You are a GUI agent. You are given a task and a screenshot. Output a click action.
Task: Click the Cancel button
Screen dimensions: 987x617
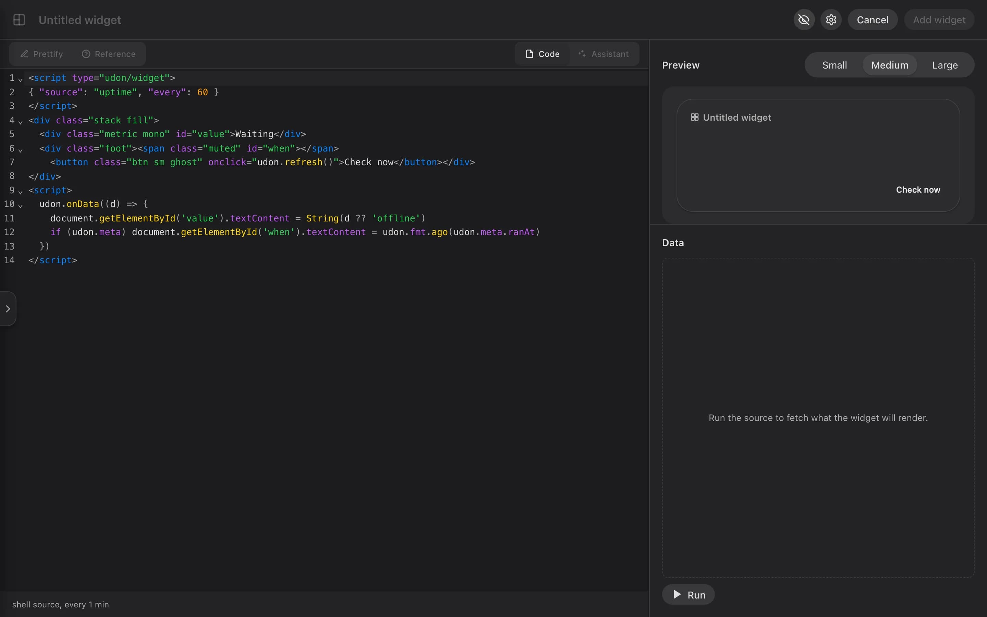873,20
